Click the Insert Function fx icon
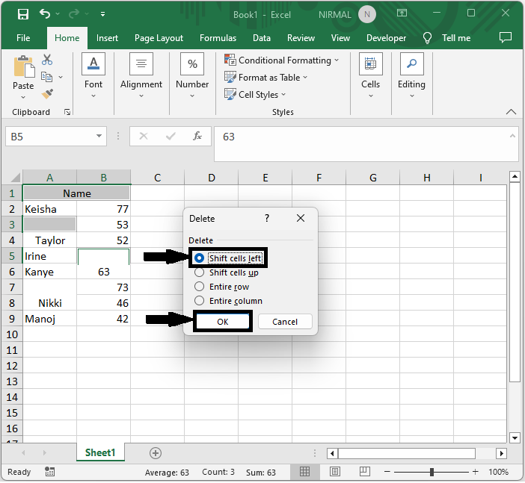This screenshot has height=483, width=525. (x=197, y=136)
